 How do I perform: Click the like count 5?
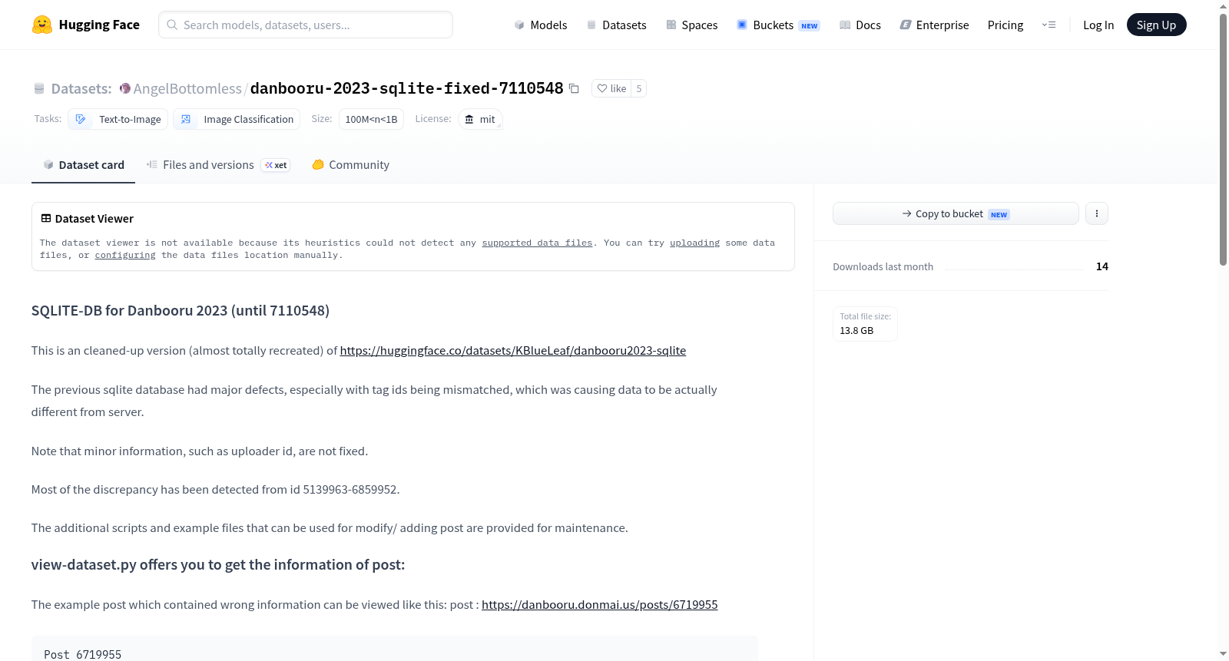(x=638, y=88)
